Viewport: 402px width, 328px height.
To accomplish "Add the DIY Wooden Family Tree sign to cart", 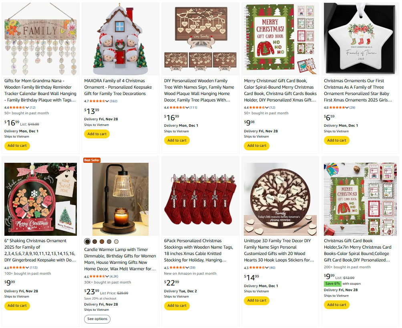I will 177,140.
